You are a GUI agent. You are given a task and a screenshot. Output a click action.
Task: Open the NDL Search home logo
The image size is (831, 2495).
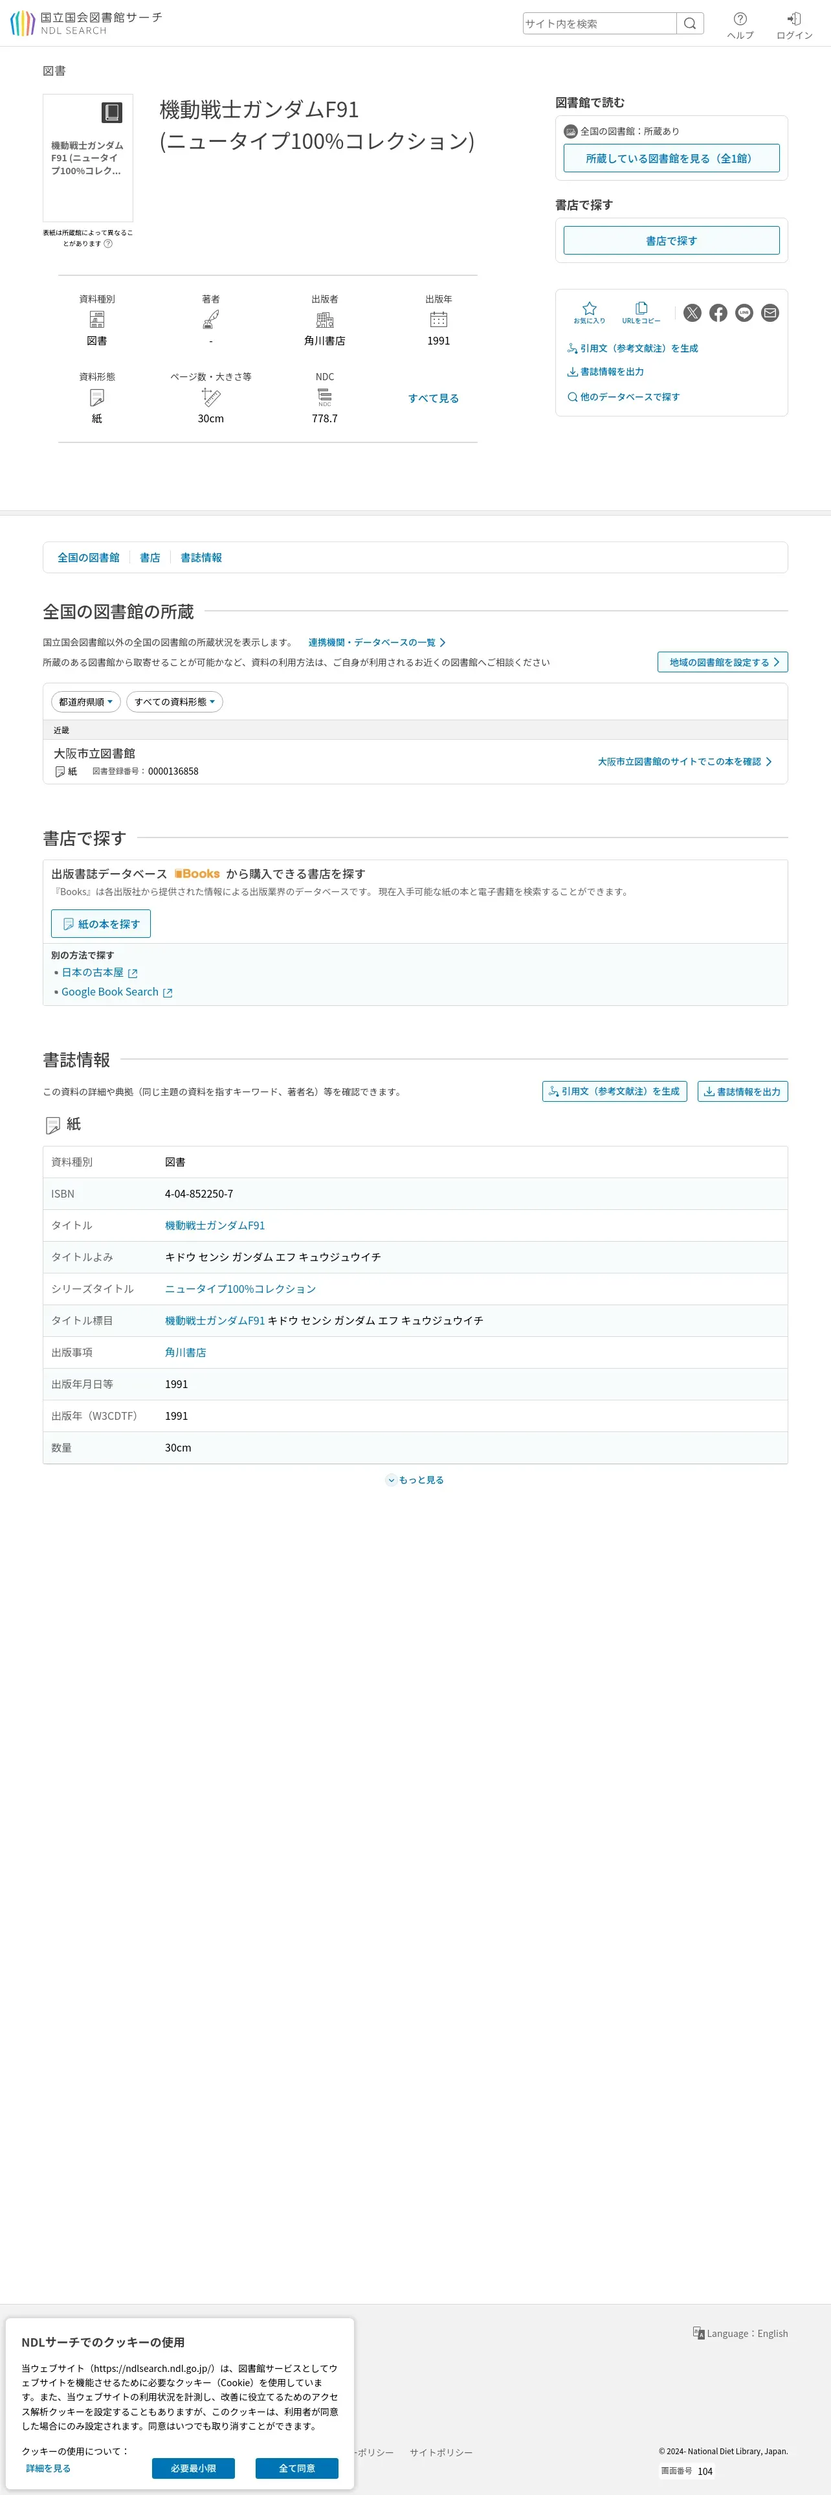[85, 23]
